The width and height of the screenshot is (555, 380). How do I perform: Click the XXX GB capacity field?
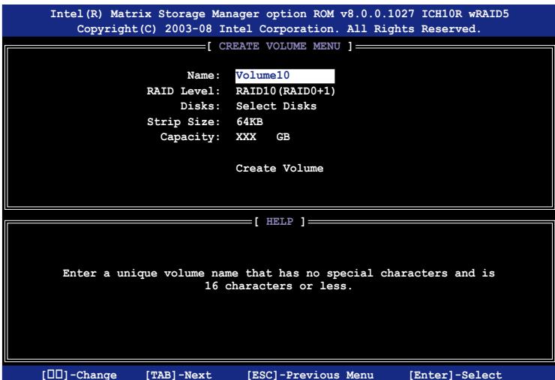[x=262, y=137]
